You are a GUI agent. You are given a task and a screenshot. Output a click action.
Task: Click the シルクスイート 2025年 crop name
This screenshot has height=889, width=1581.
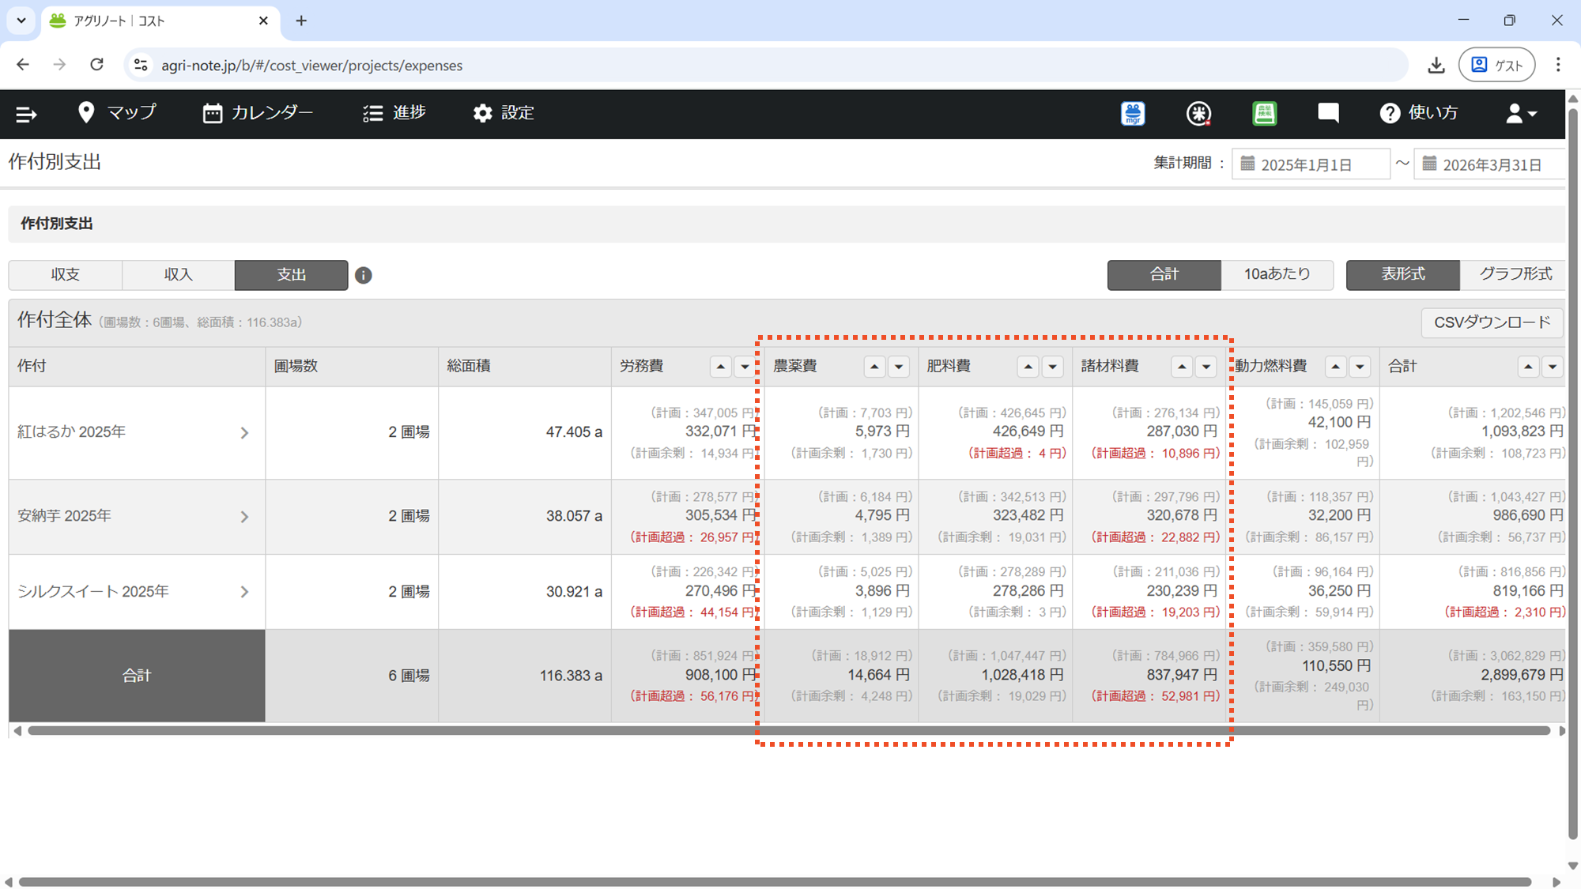pyautogui.click(x=93, y=591)
